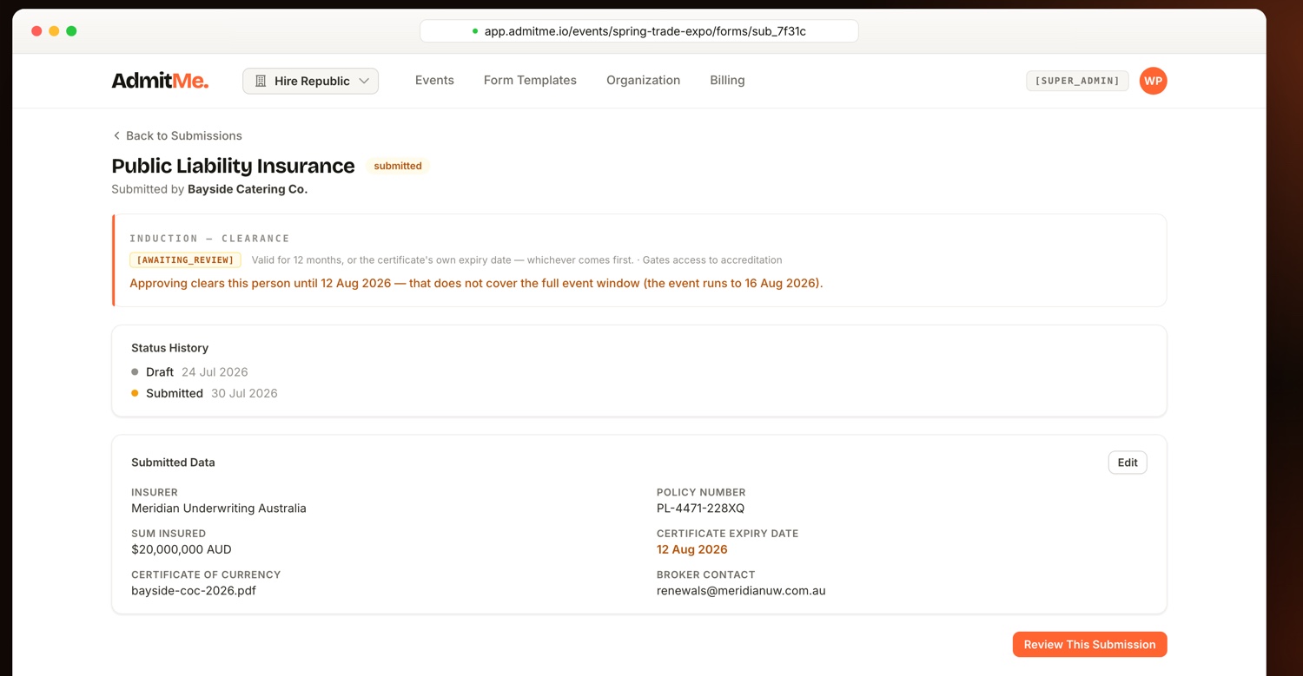Click the certificate expiry date 12 Aug 2026
Image resolution: width=1303 pixels, height=676 pixels.
coord(692,549)
